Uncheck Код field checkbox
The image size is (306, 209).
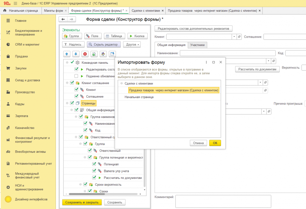coord(85,130)
